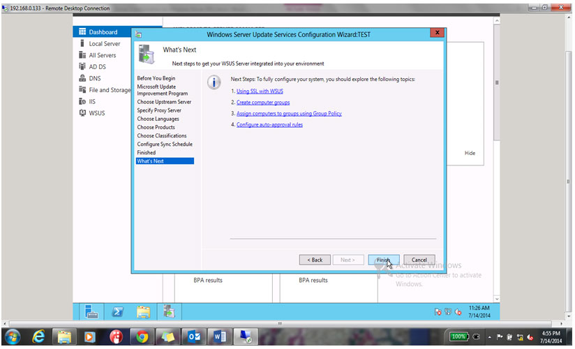Open the Using SSL with WSUS link

pyautogui.click(x=260, y=91)
